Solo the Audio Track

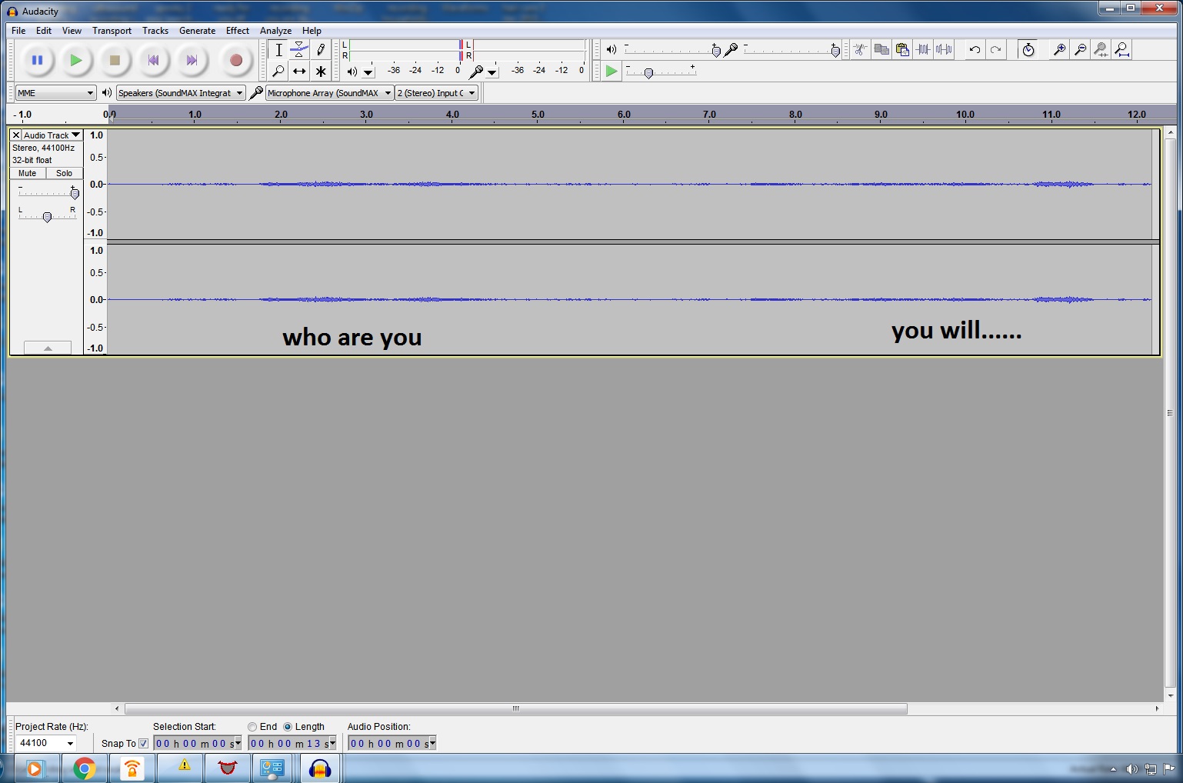pyautogui.click(x=65, y=173)
